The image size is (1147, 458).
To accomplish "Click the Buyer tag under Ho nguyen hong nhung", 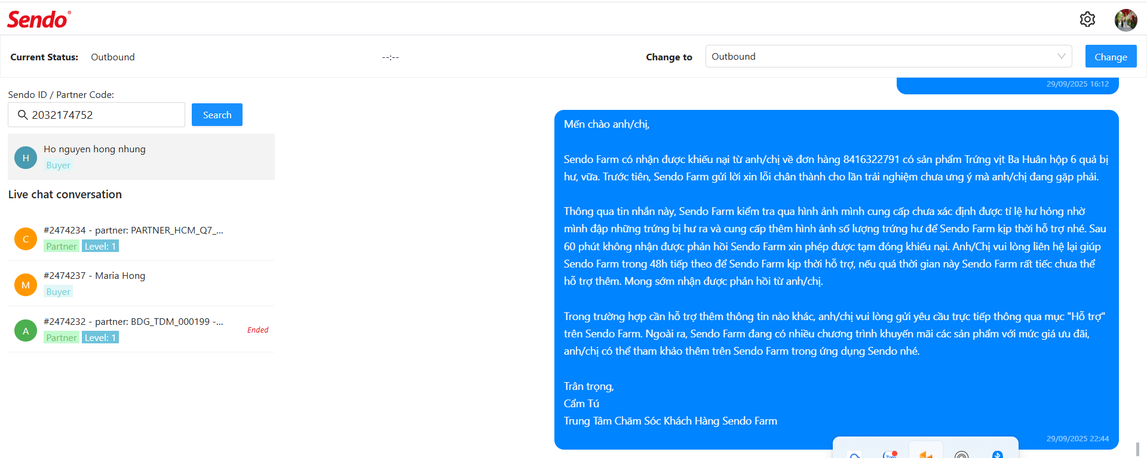I will (59, 165).
